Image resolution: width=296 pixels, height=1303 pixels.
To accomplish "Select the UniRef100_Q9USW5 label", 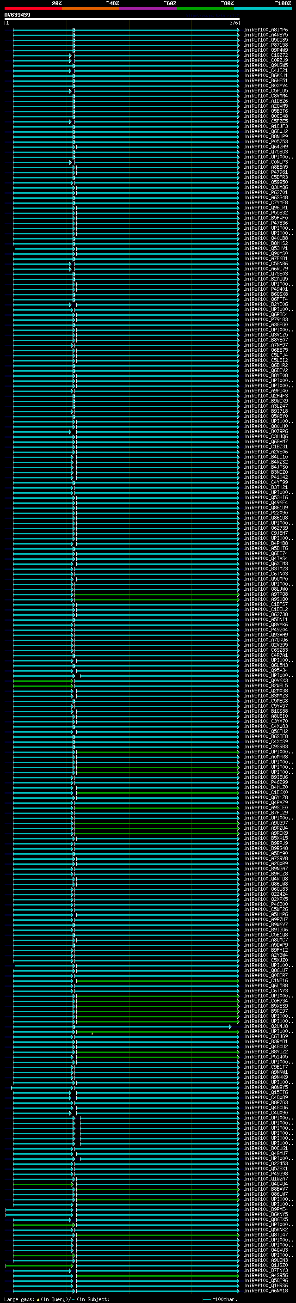I will pos(265,65).
